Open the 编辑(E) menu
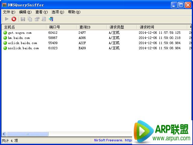The width and height of the screenshot is (193, 145). (25, 12)
